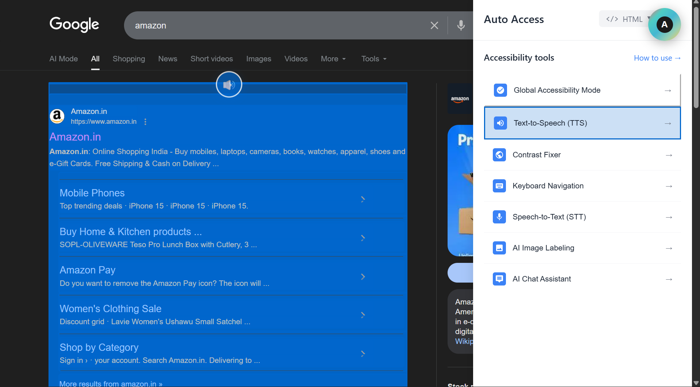The width and height of the screenshot is (700, 387).
Task: Open AI Image Labeling arrow
Action: [669, 248]
